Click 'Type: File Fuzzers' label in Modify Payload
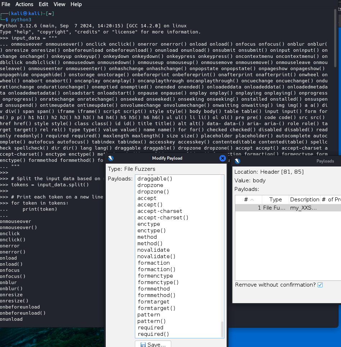 pyautogui.click(x=132, y=169)
